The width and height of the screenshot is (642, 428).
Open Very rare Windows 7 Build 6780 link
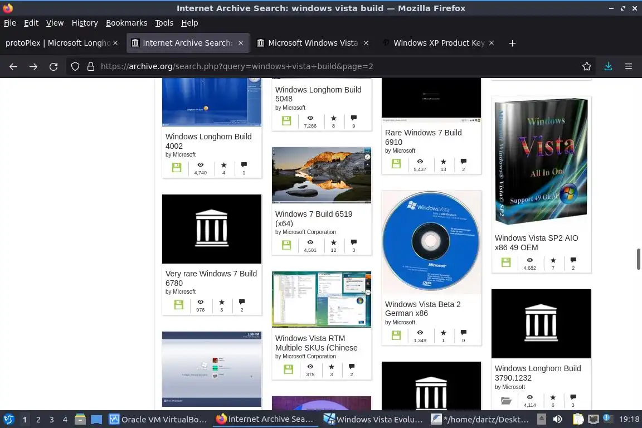tap(211, 278)
